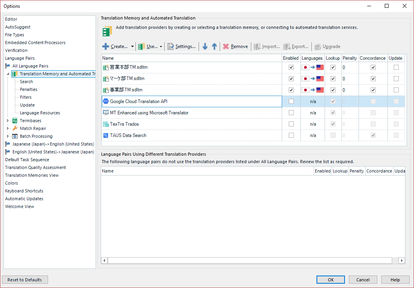Click the move up arrow icon

pyautogui.click(x=214, y=46)
